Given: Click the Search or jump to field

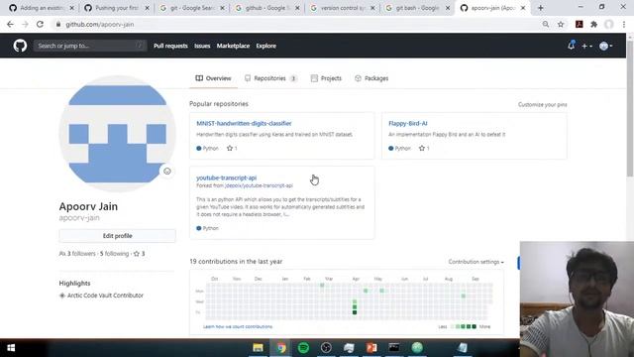Looking at the screenshot, I should click(x=90, y=46).
